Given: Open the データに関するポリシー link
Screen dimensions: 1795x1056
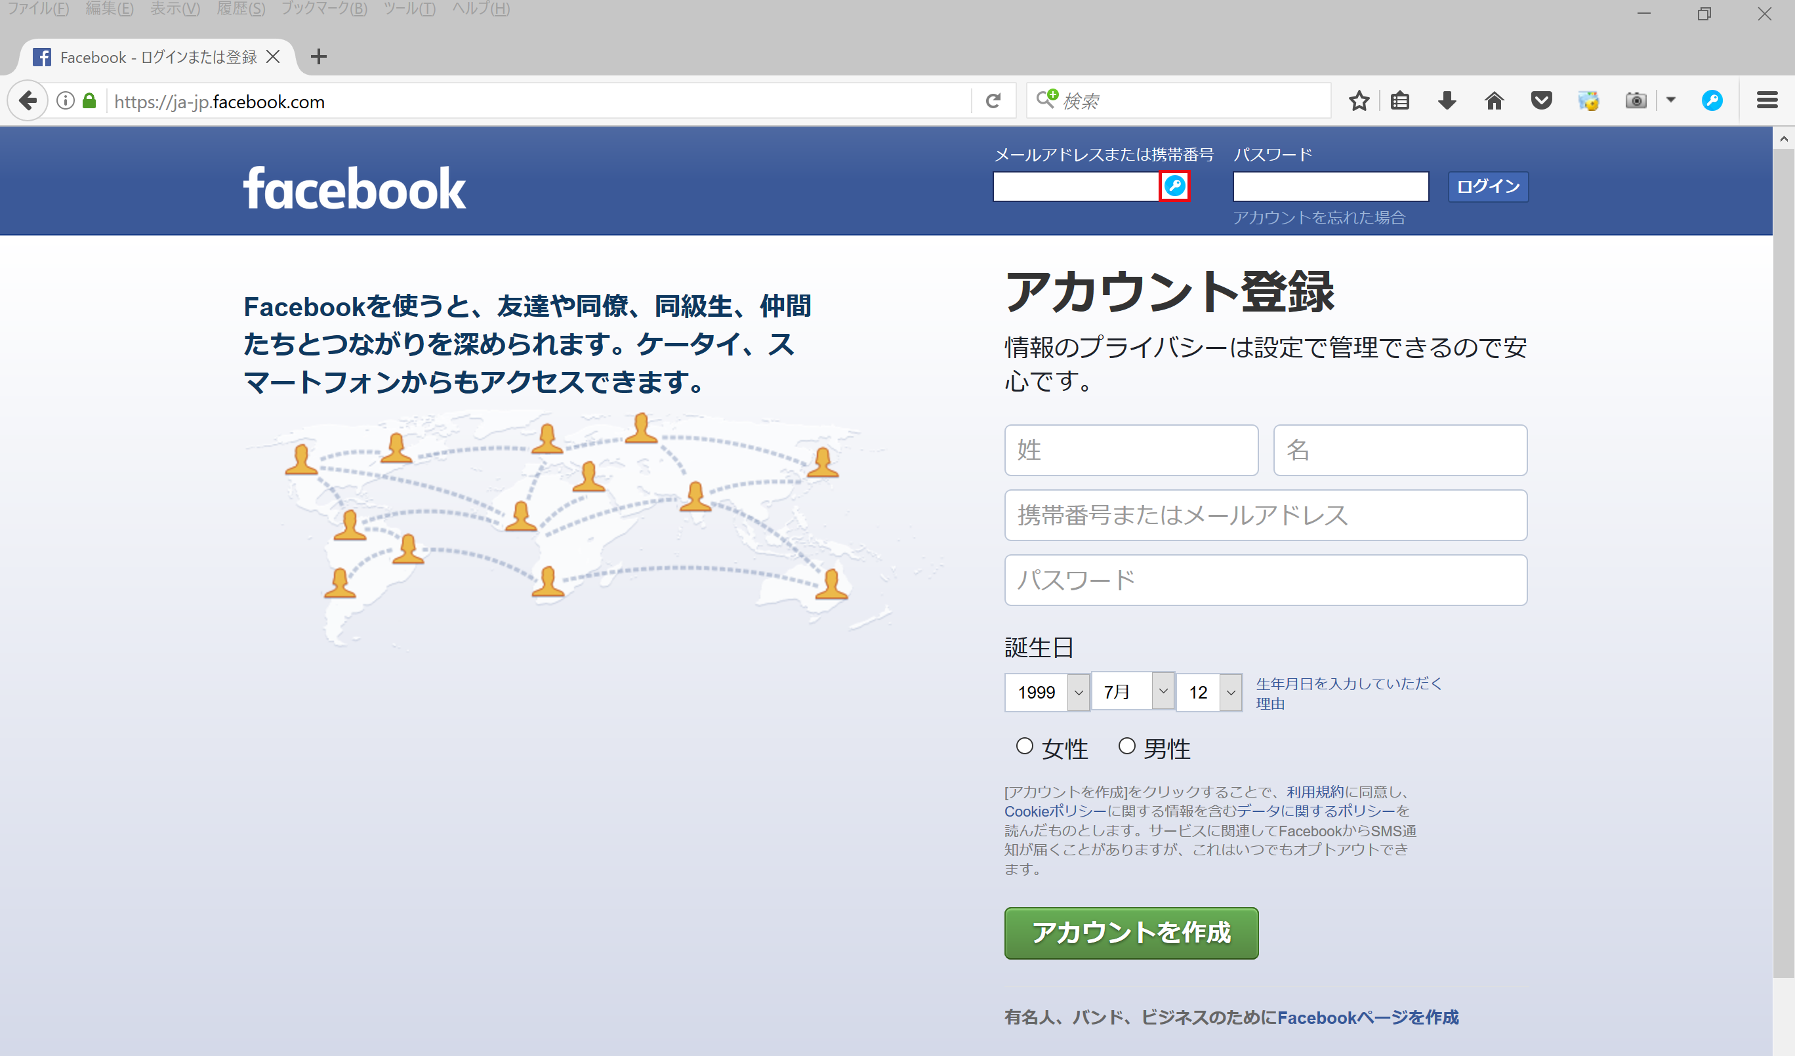Looking at the screenshot, I should point(1316,811).
